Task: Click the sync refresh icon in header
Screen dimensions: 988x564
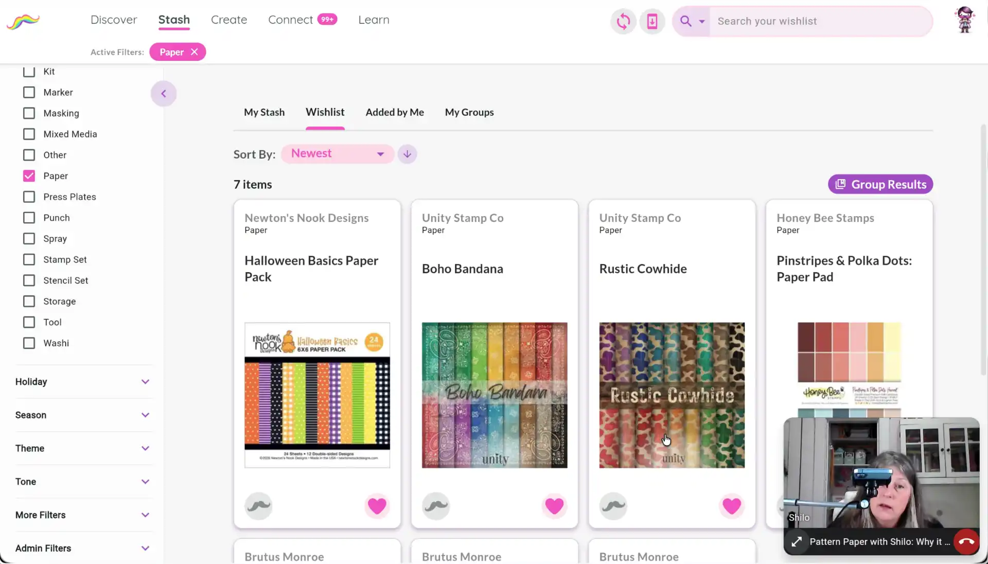Action: click(623, 21)
